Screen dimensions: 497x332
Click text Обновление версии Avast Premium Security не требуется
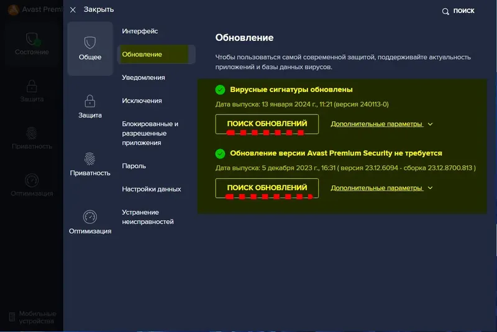point(336,153)
